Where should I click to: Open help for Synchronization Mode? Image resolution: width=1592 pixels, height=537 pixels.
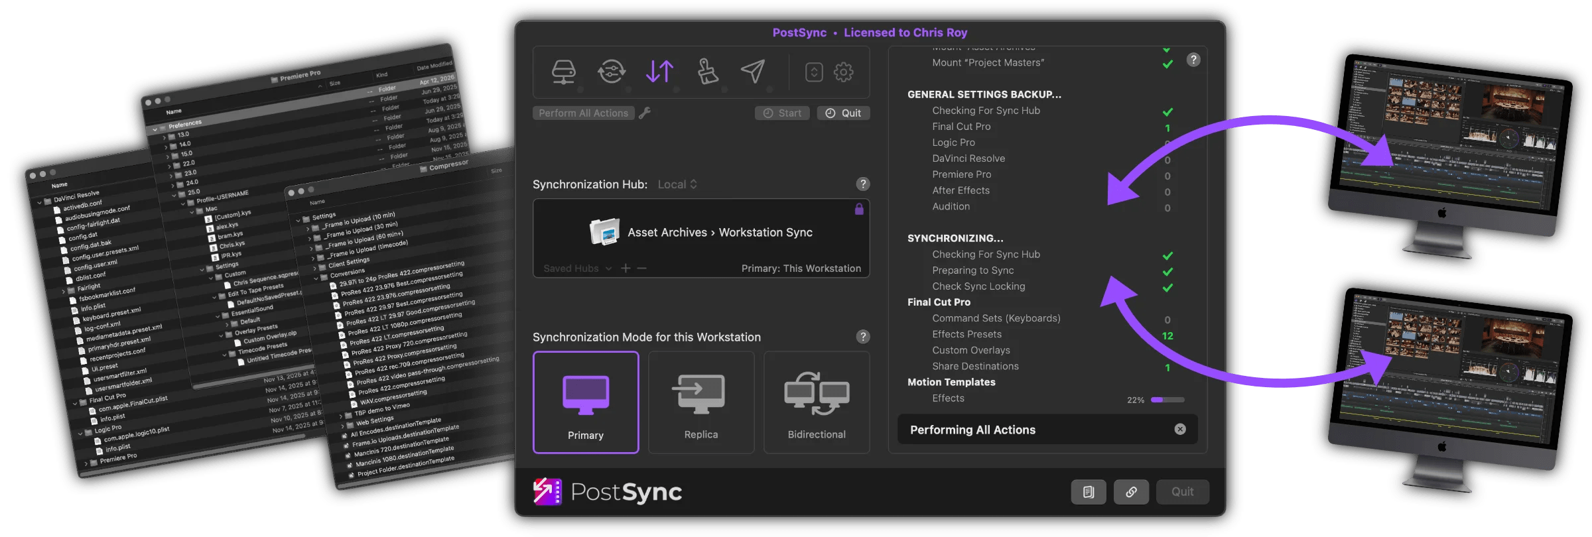[863, 337]
